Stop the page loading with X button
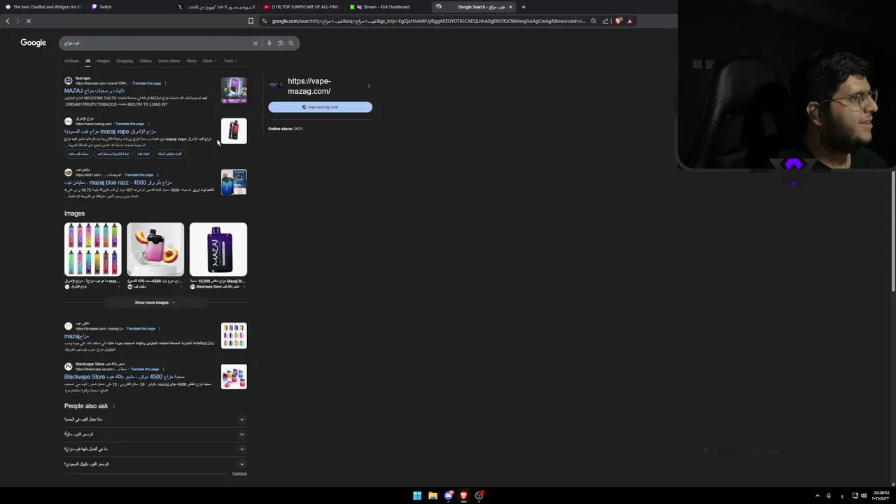896x504 pixels. pos(29,21)
